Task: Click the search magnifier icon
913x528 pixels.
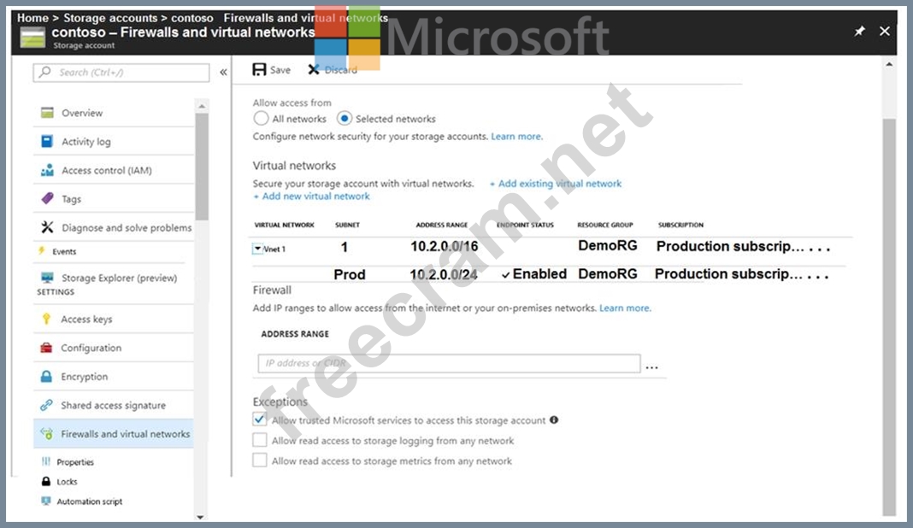Action: (44, 72)
